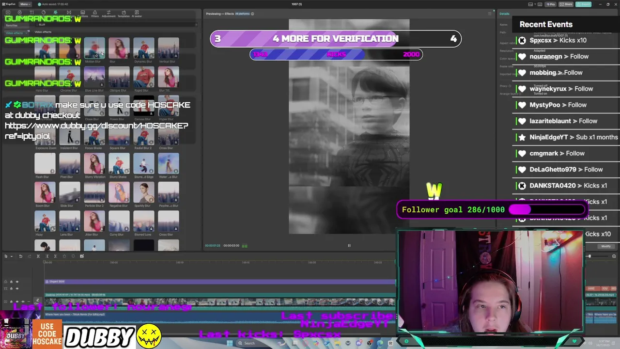620x349 pixels.
Task: Open the preview panel options menu icon
Action: [490, 14]
